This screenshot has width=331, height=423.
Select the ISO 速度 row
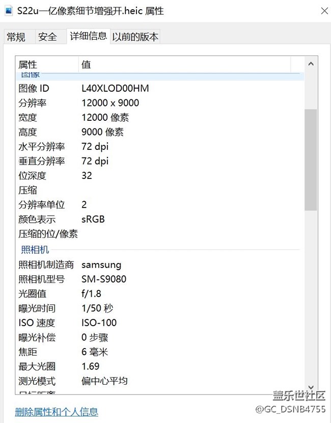[160, 323]
